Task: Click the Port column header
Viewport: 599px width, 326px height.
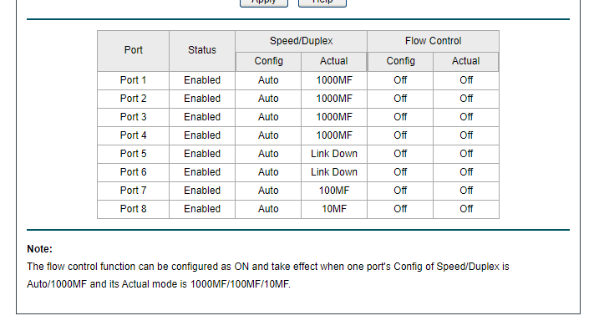Action: point(133,50)
